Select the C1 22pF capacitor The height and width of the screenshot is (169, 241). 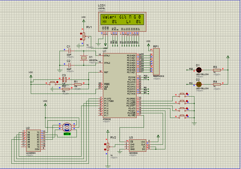(69, 50)
